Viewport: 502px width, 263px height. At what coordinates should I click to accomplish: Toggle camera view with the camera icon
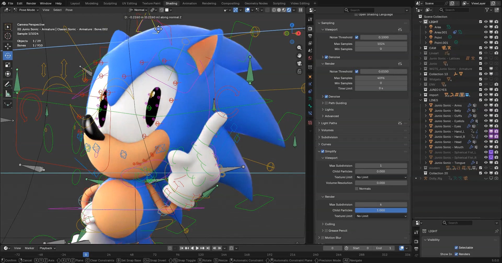coord(299,63)
